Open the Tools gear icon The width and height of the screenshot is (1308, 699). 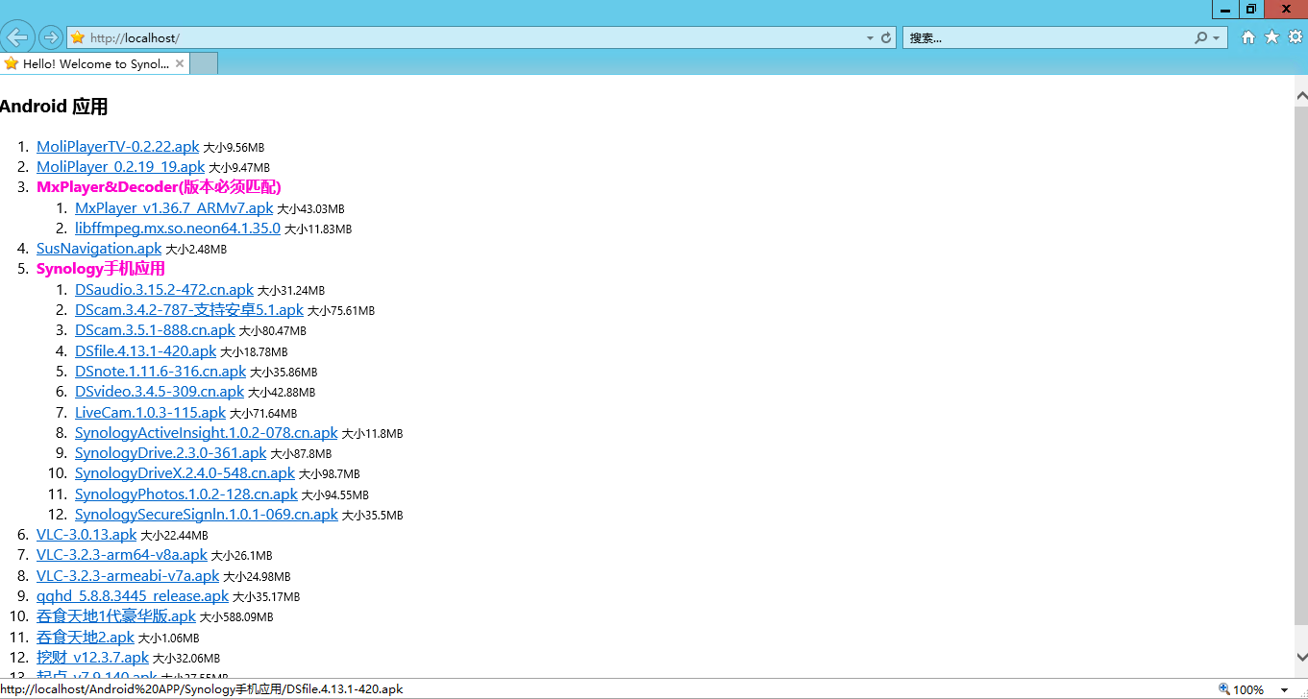point(1295,37)
